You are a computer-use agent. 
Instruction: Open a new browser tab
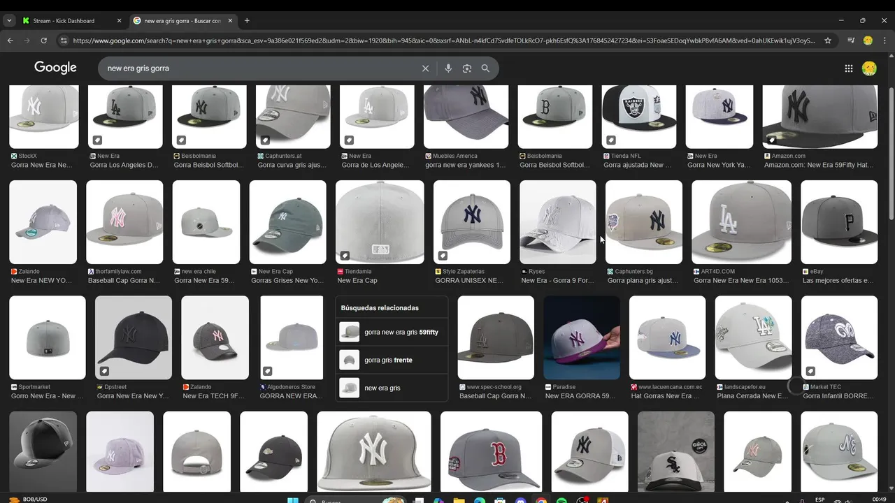pos(247,20)
